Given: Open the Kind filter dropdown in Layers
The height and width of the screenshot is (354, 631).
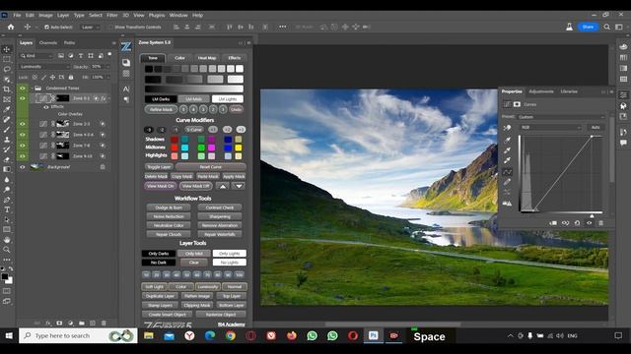Looking at the screenshot, I should coord(36,56).
